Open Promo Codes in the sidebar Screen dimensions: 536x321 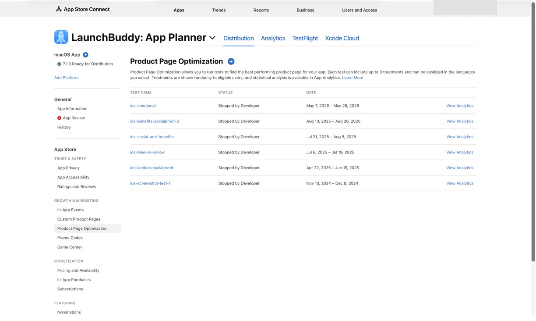(x=70, y=238)
